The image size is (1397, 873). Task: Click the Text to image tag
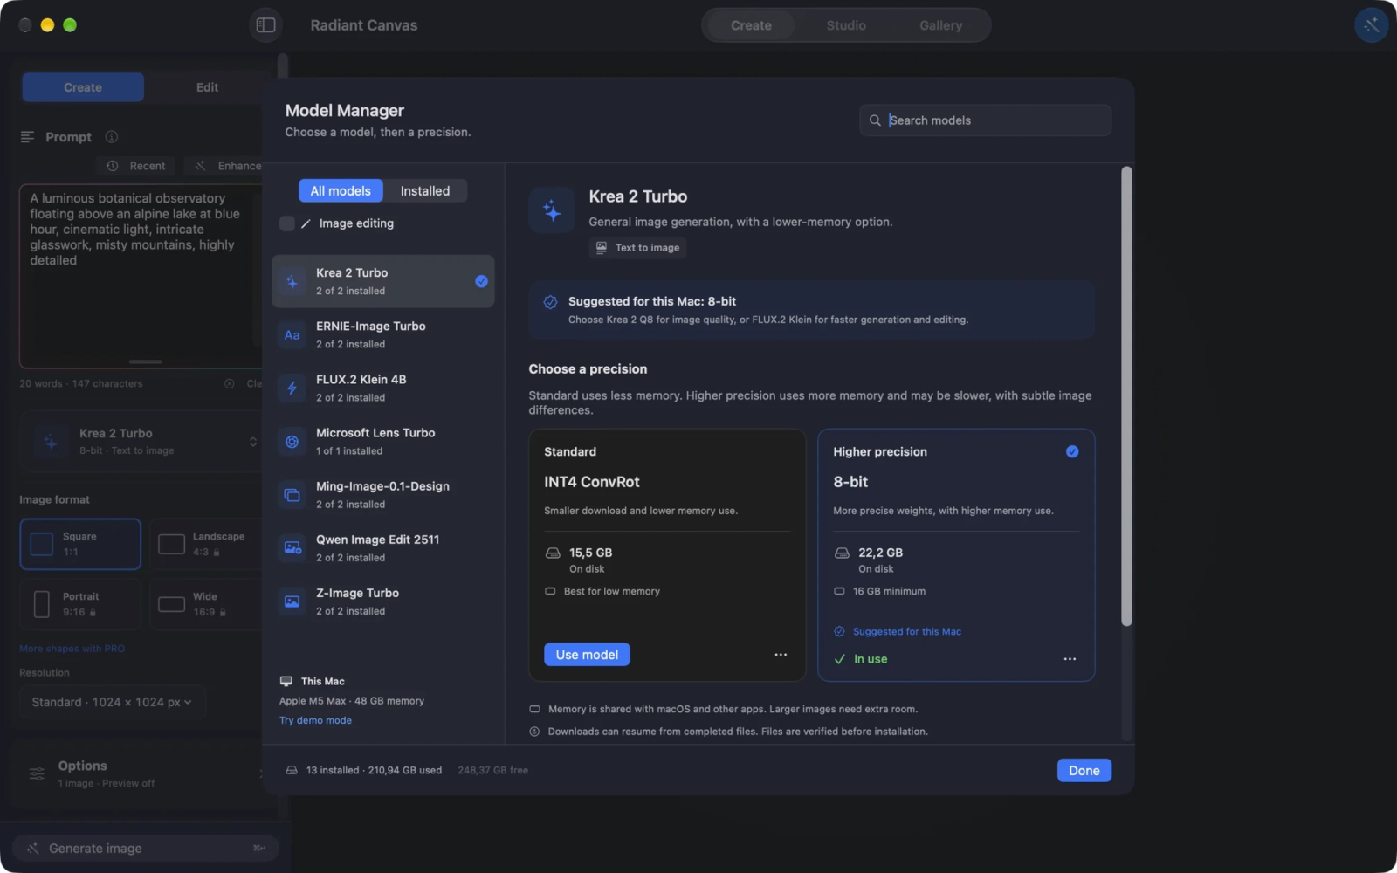(637, 248)
